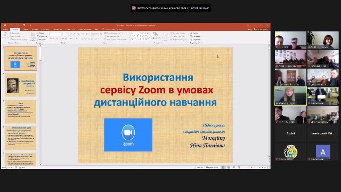Undo the last action in PowerPoint

point(11,25)
